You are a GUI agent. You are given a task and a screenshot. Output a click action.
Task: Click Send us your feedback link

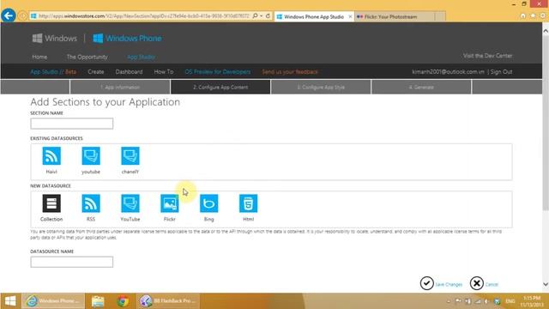click(x=290, y=71)
